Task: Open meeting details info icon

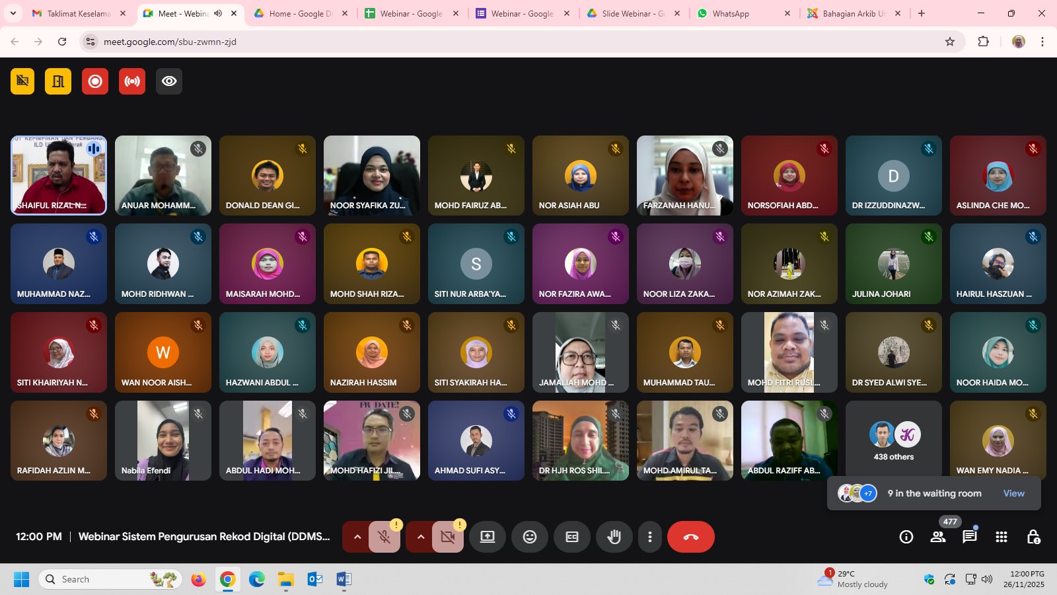Action: tap(906, 537)
